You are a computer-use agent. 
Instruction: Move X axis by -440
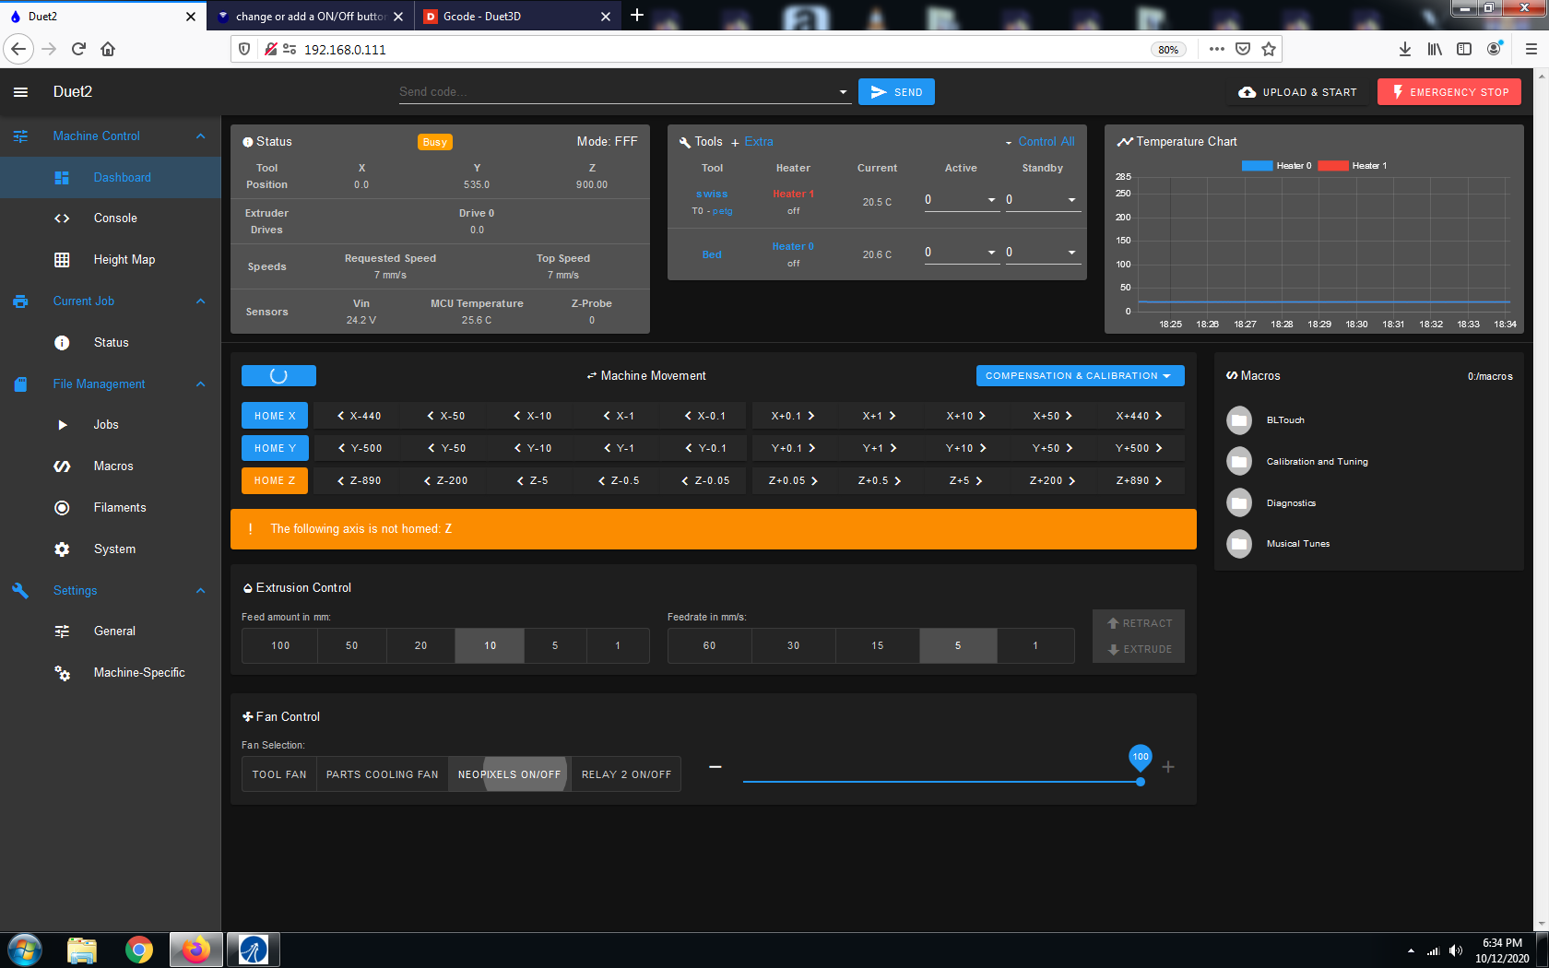pos(359,416)
